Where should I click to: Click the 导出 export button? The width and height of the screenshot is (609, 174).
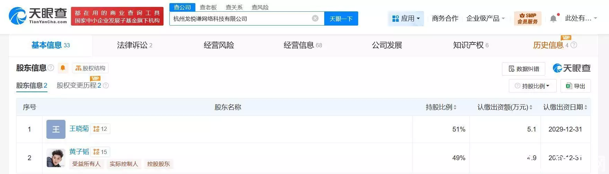(575, 86)
